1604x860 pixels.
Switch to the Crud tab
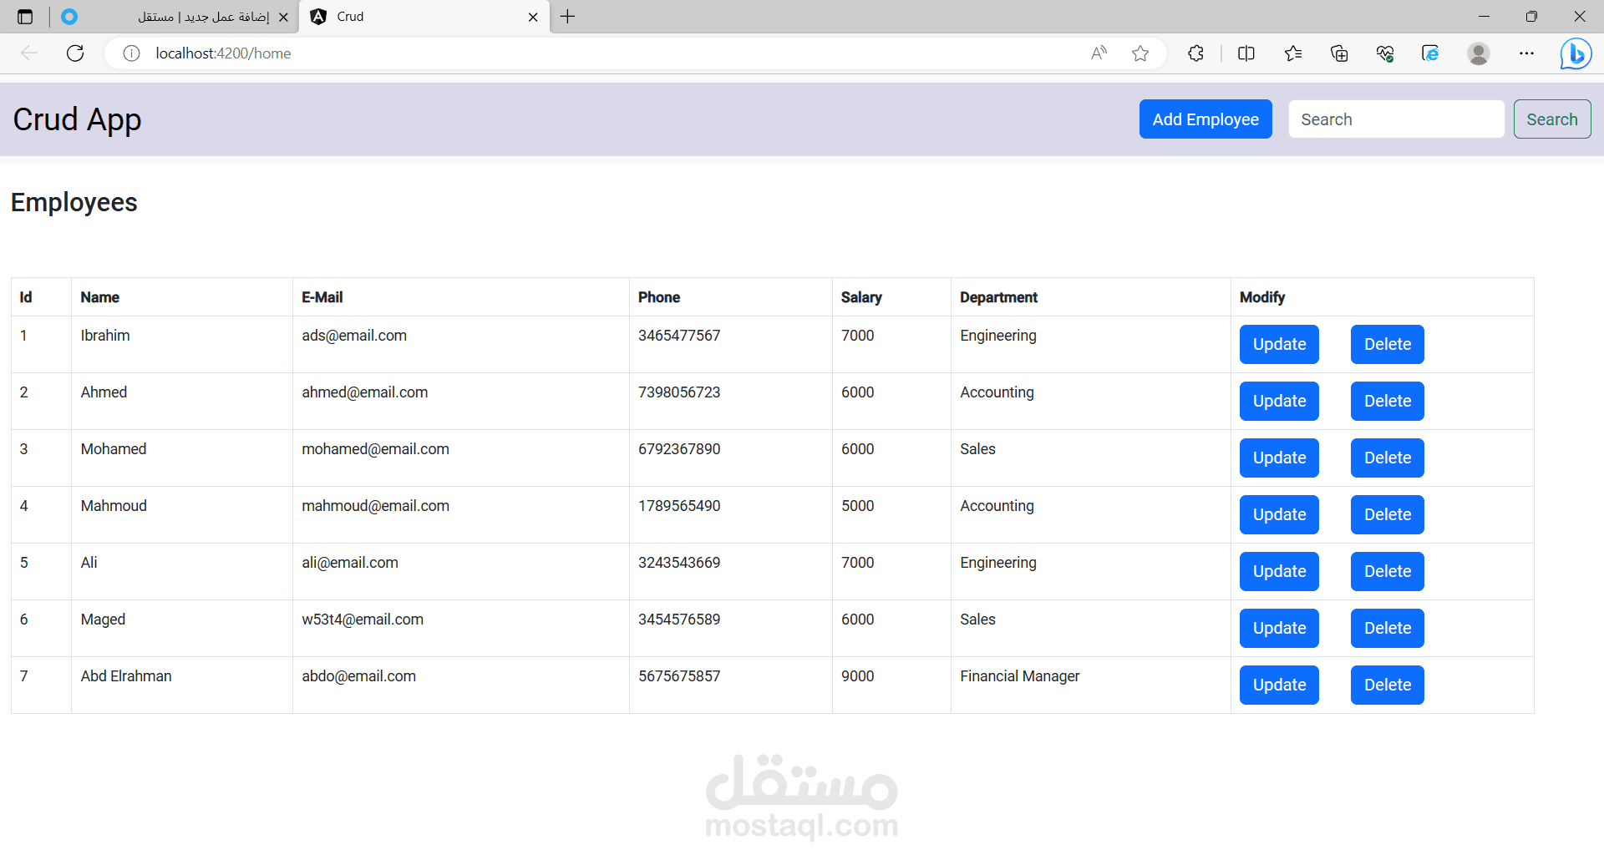(424, 17)
